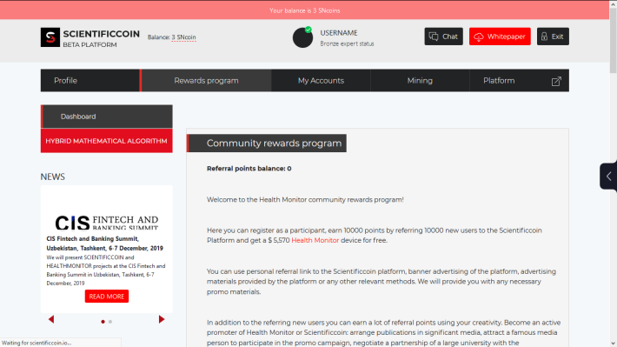
Task: Expand the side panel chevron on the right edge
Action: point(608,177)
